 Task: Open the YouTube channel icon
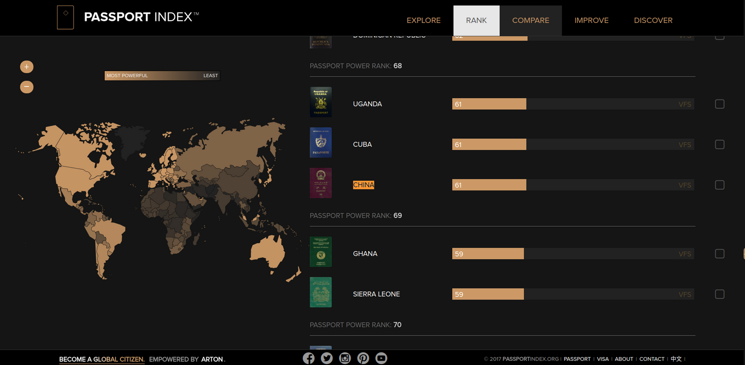pyautogui.click(x=381, y=358)
